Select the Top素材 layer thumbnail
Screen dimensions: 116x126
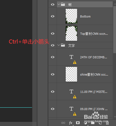[x=71, y=33]
